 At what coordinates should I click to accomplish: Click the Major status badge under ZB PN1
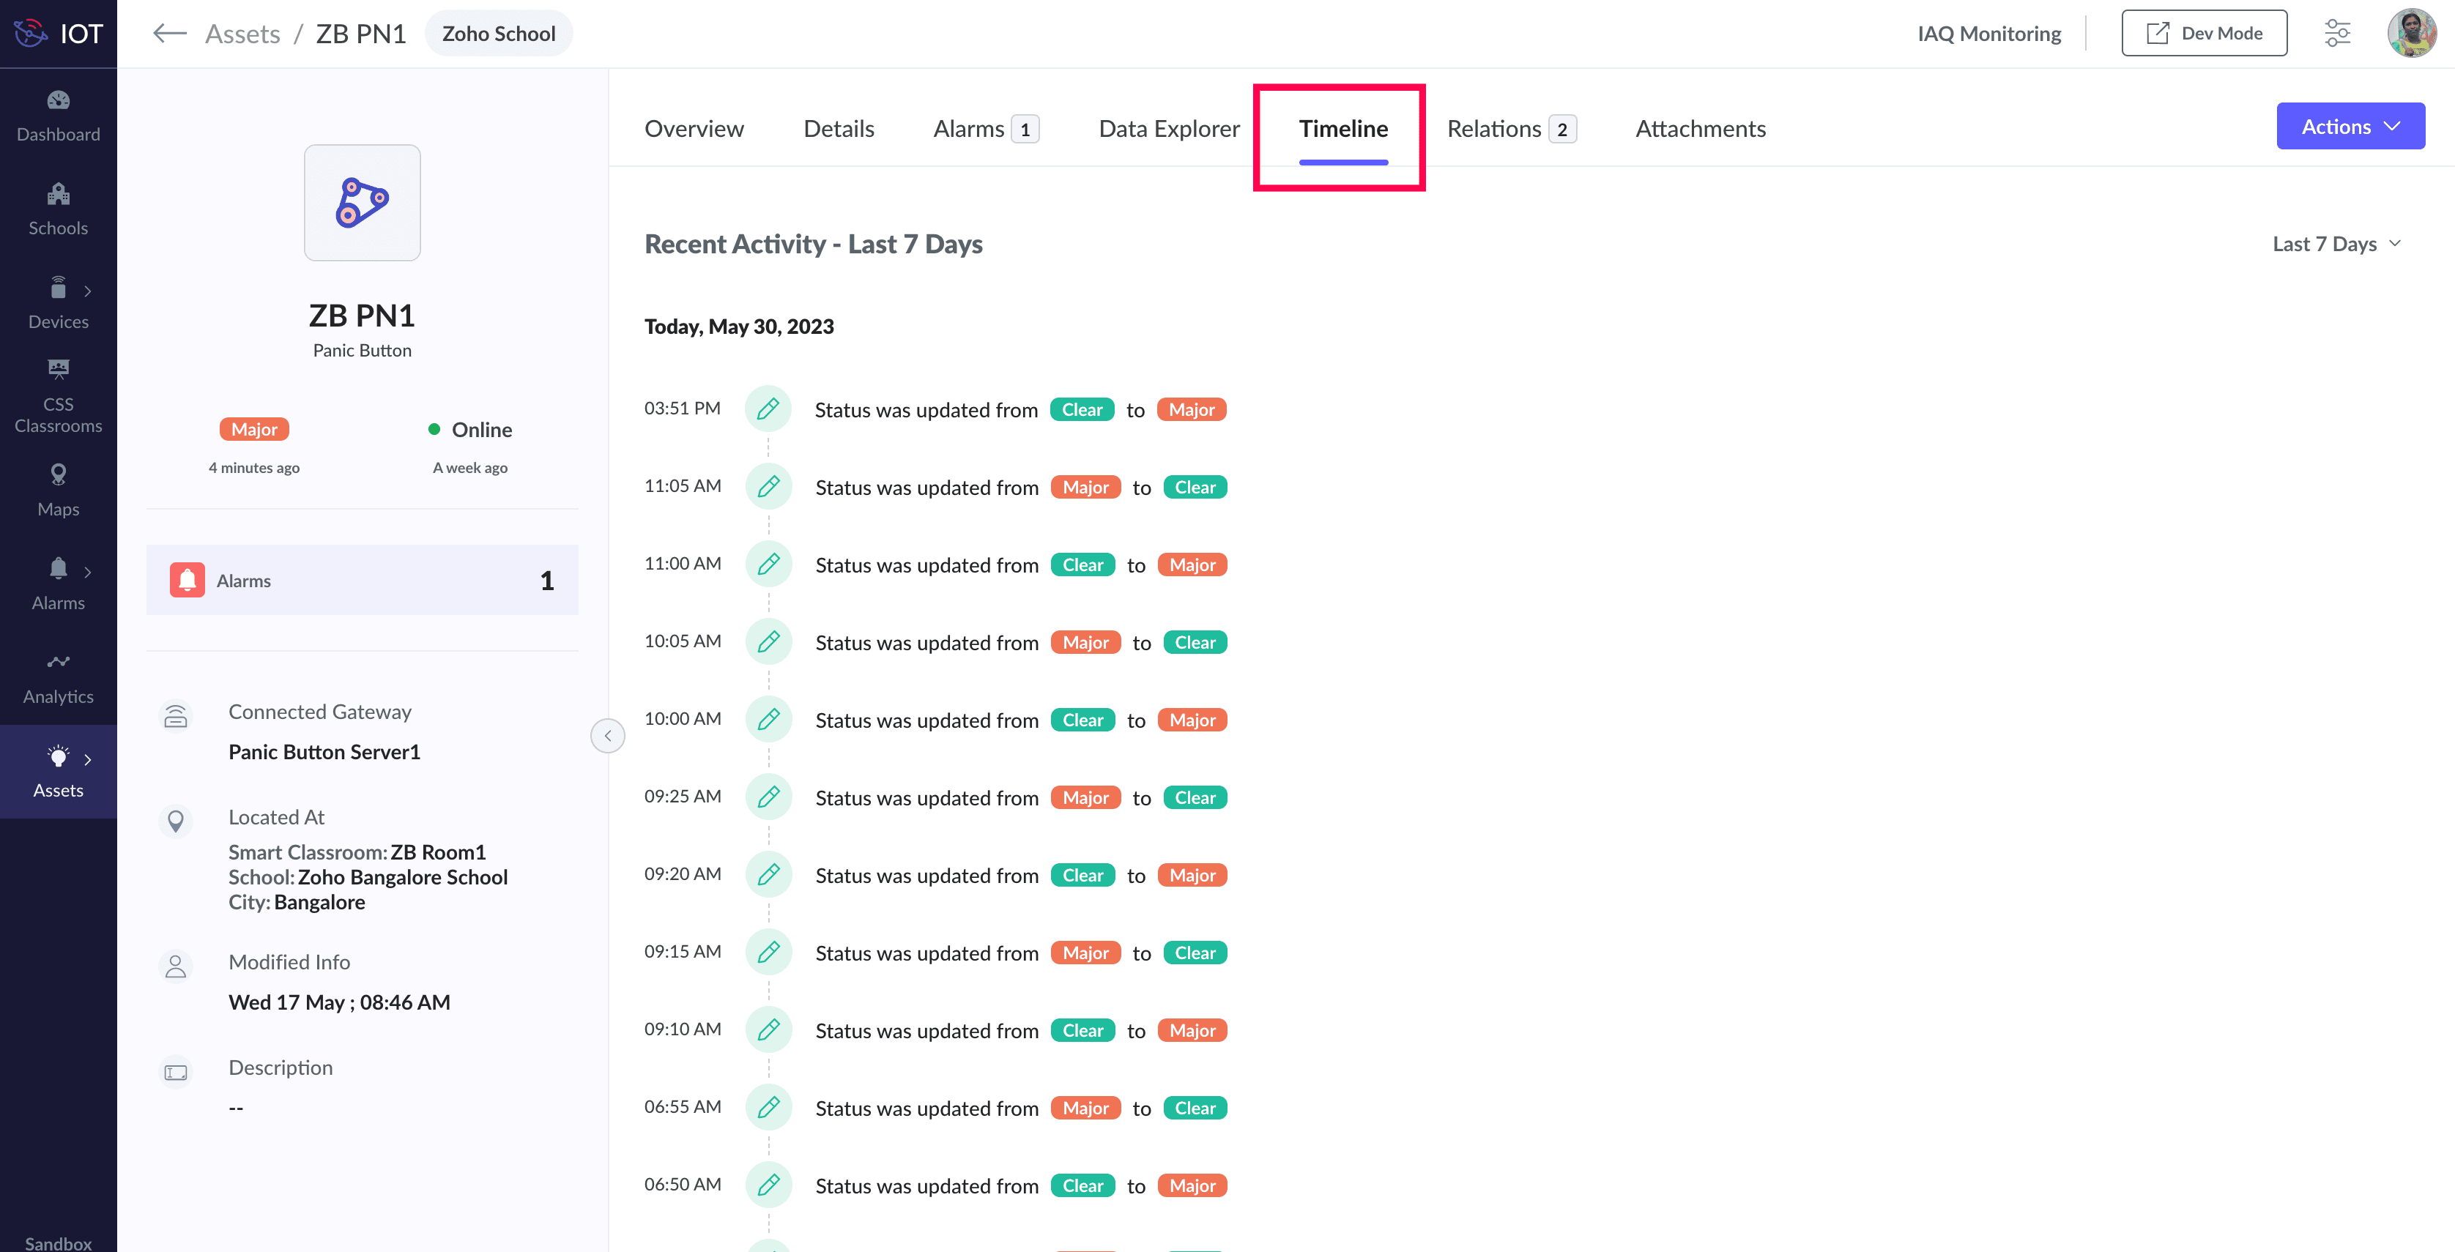tap(253, 430)
